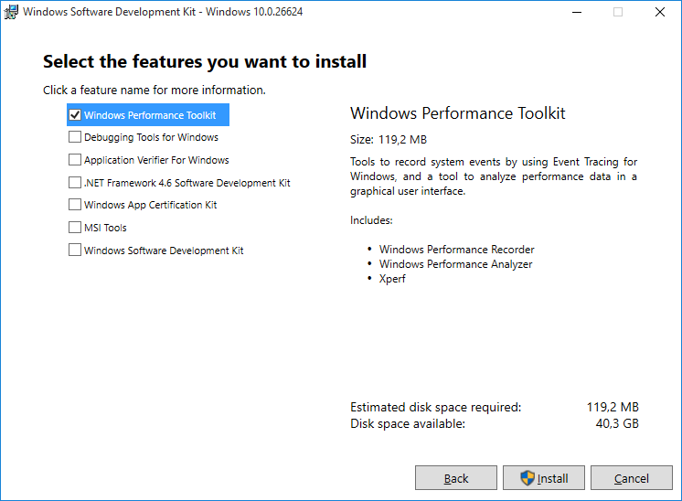Tick the Application Verifier For Windows checkbox
This screenshot has height=501, width=682.
75,160
